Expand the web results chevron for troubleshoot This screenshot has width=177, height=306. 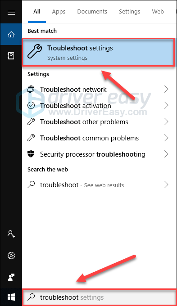point(166,184)
